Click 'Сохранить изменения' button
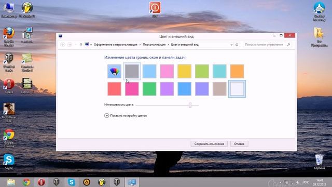The height and width of the screenshot is (187, 332). [x=209, y=144]
